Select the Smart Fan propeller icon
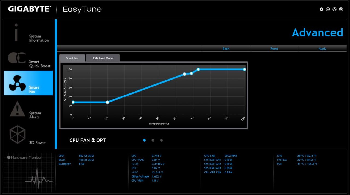The image size is (350, 195). [x=17, y=83]
